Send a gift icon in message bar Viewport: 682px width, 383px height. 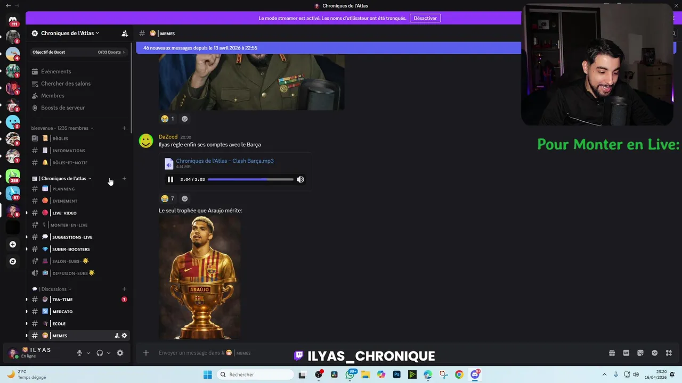click(612, 353)
